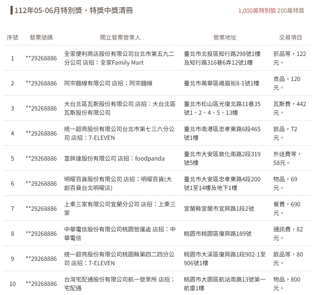
Task: Select the 200萬特獎 tab
Action: point(291,11)
